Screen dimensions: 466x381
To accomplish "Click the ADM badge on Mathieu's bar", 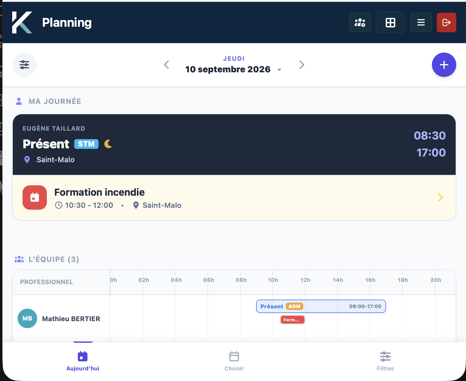I will pyautogui.click(x=294, y=306).
